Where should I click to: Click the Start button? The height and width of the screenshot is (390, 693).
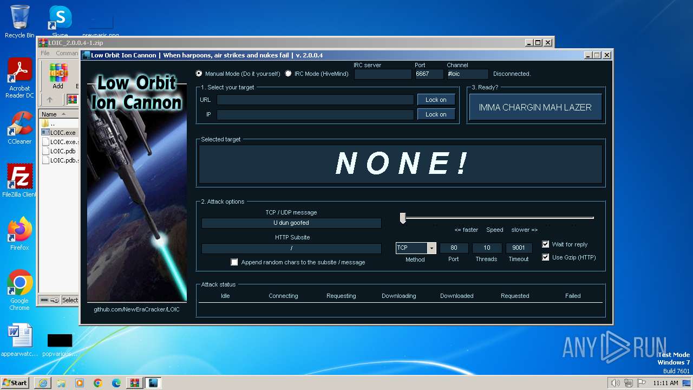click(x=15, y=383)
